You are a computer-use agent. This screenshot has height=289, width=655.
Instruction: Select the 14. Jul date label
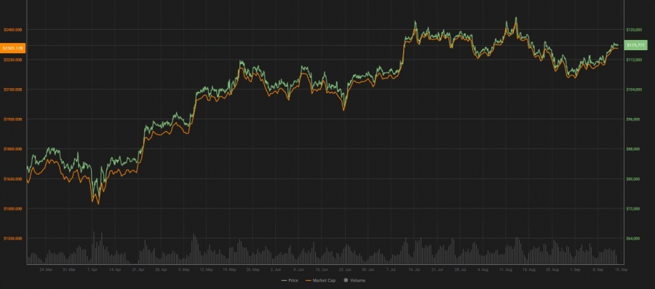[x=413, y=270]
